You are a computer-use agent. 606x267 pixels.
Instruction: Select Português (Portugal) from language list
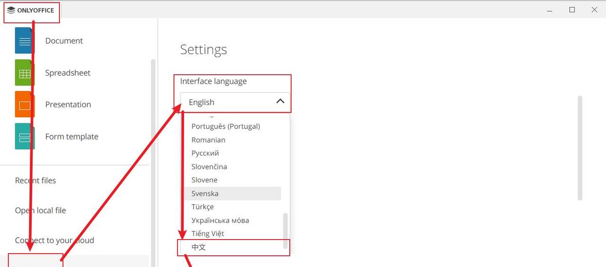(x=226, y=126)
